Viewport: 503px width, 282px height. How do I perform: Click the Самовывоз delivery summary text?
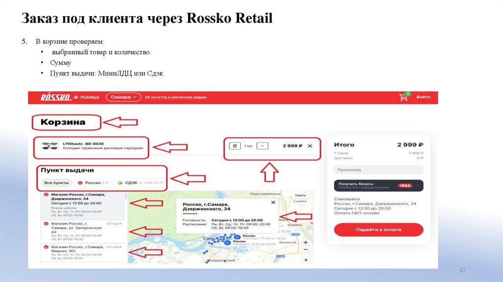347,199
